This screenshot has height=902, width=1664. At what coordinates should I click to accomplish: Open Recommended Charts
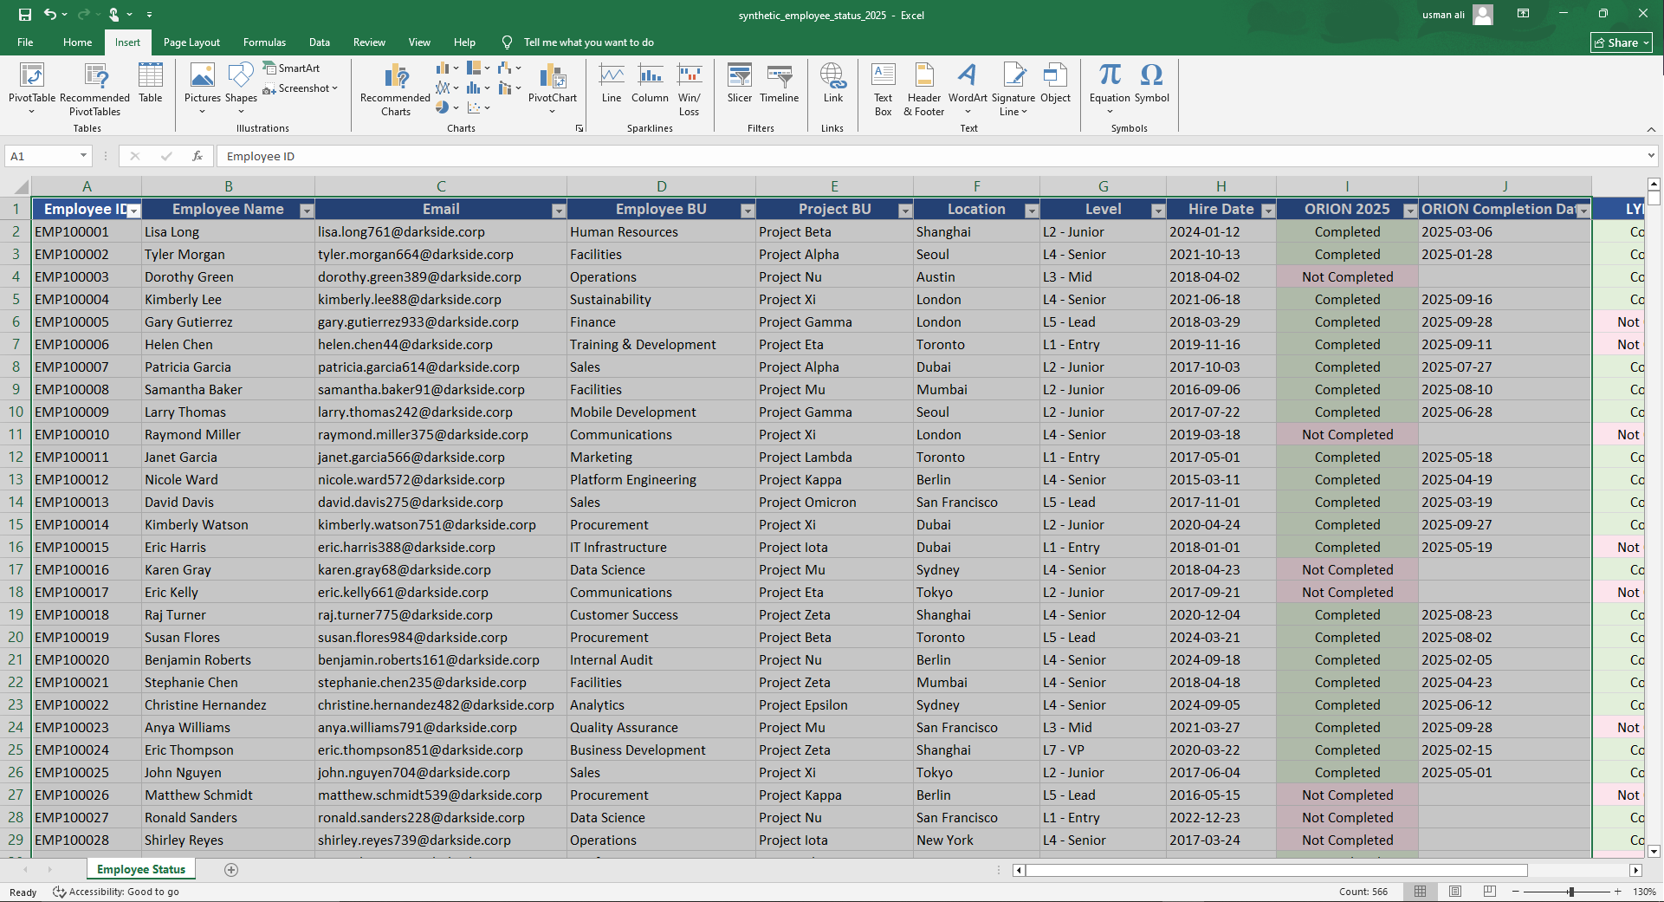coord(395,88)
